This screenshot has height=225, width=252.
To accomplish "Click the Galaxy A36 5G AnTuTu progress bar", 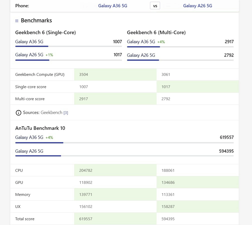I will pyautogui.click(x=124, y=143).
